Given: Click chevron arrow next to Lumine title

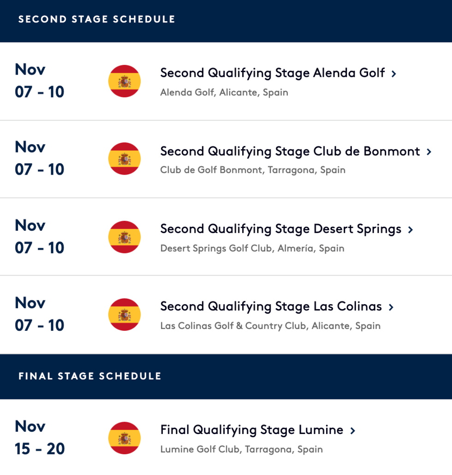Looking at the screenshot, I should [x=353, y=431].
